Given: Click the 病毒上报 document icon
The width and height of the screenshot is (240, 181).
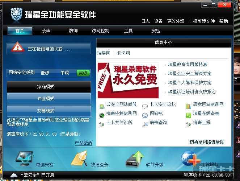Looking at the screenshot, I should tap(189, 124).
